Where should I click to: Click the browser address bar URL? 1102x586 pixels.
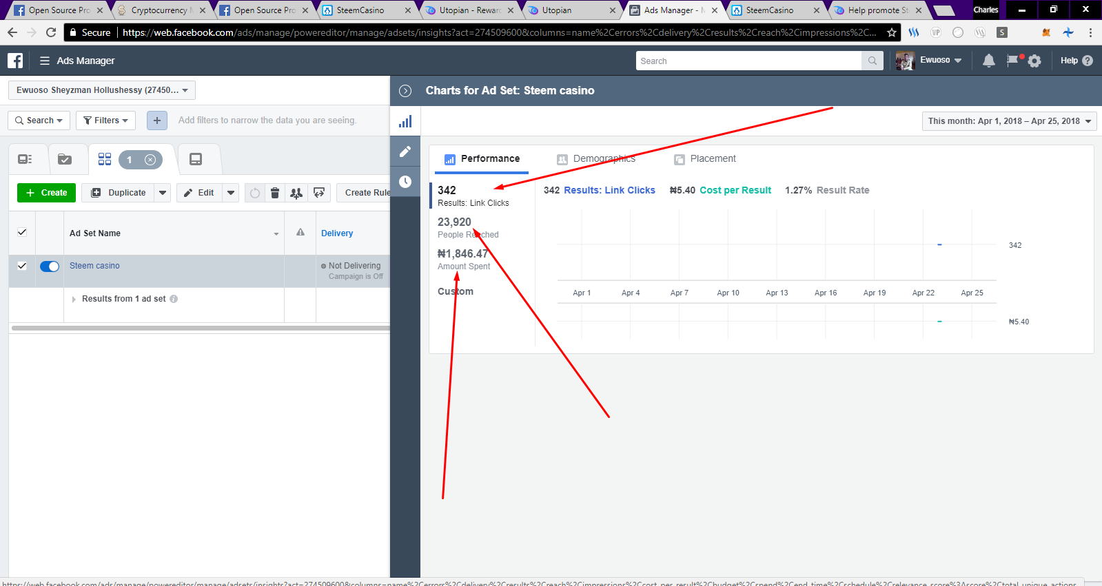(x=500, y=32)
